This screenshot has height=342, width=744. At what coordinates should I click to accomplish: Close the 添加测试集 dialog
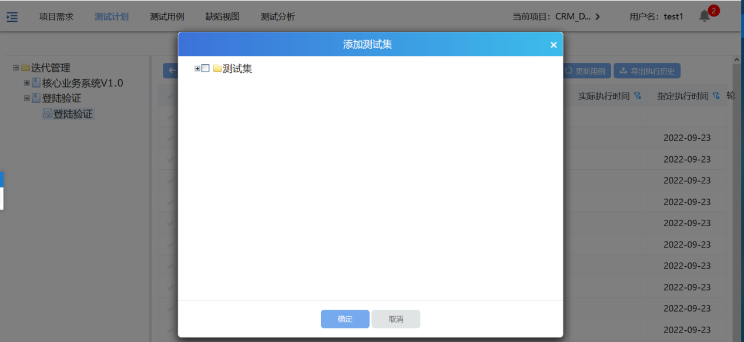(x=554, y=45)
